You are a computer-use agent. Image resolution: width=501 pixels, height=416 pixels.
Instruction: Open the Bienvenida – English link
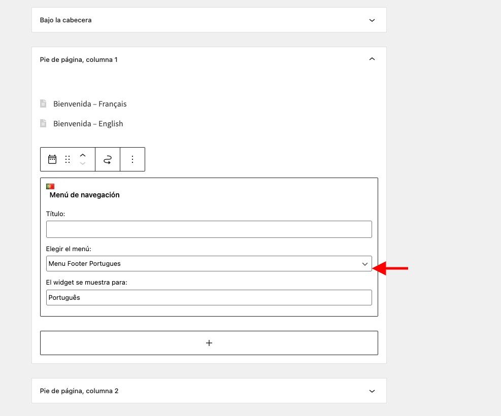88,124
